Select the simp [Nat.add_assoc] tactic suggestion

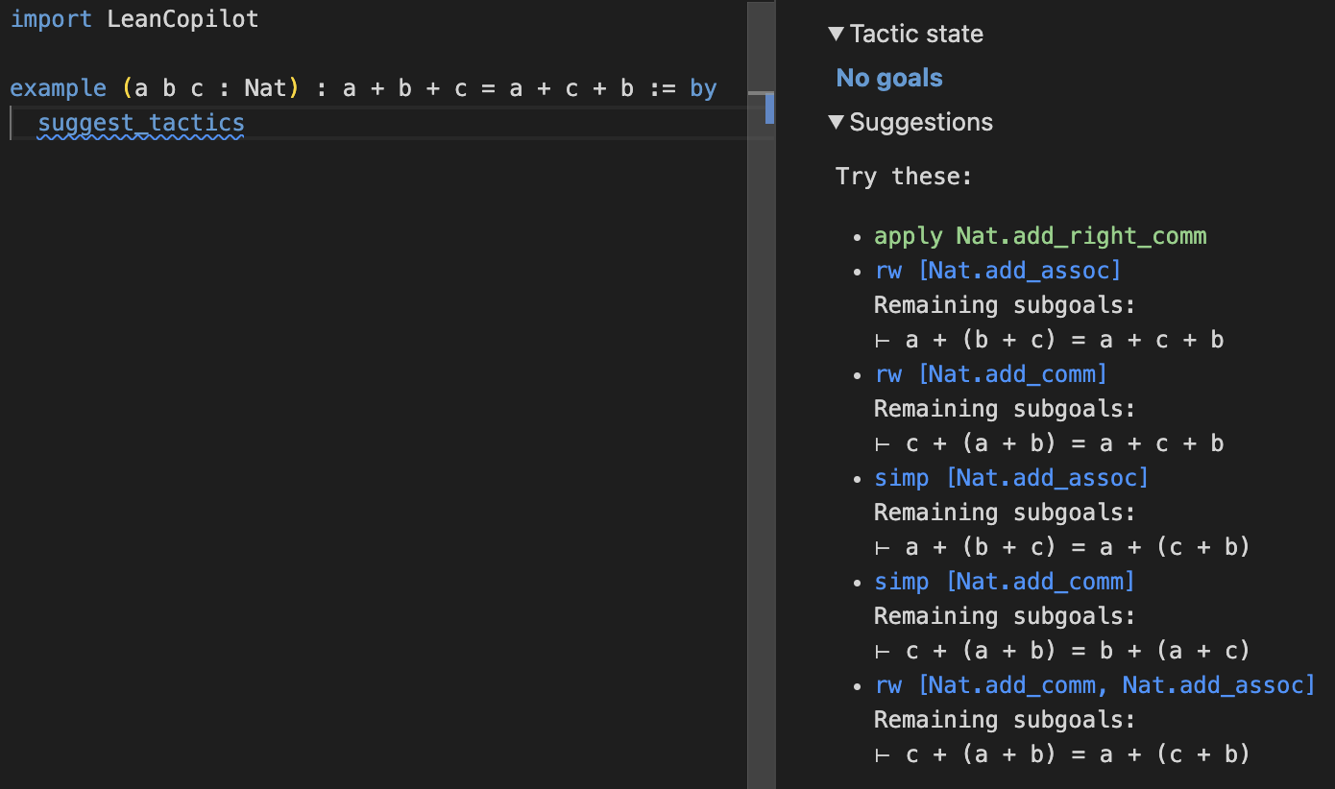coord(1010,477)
